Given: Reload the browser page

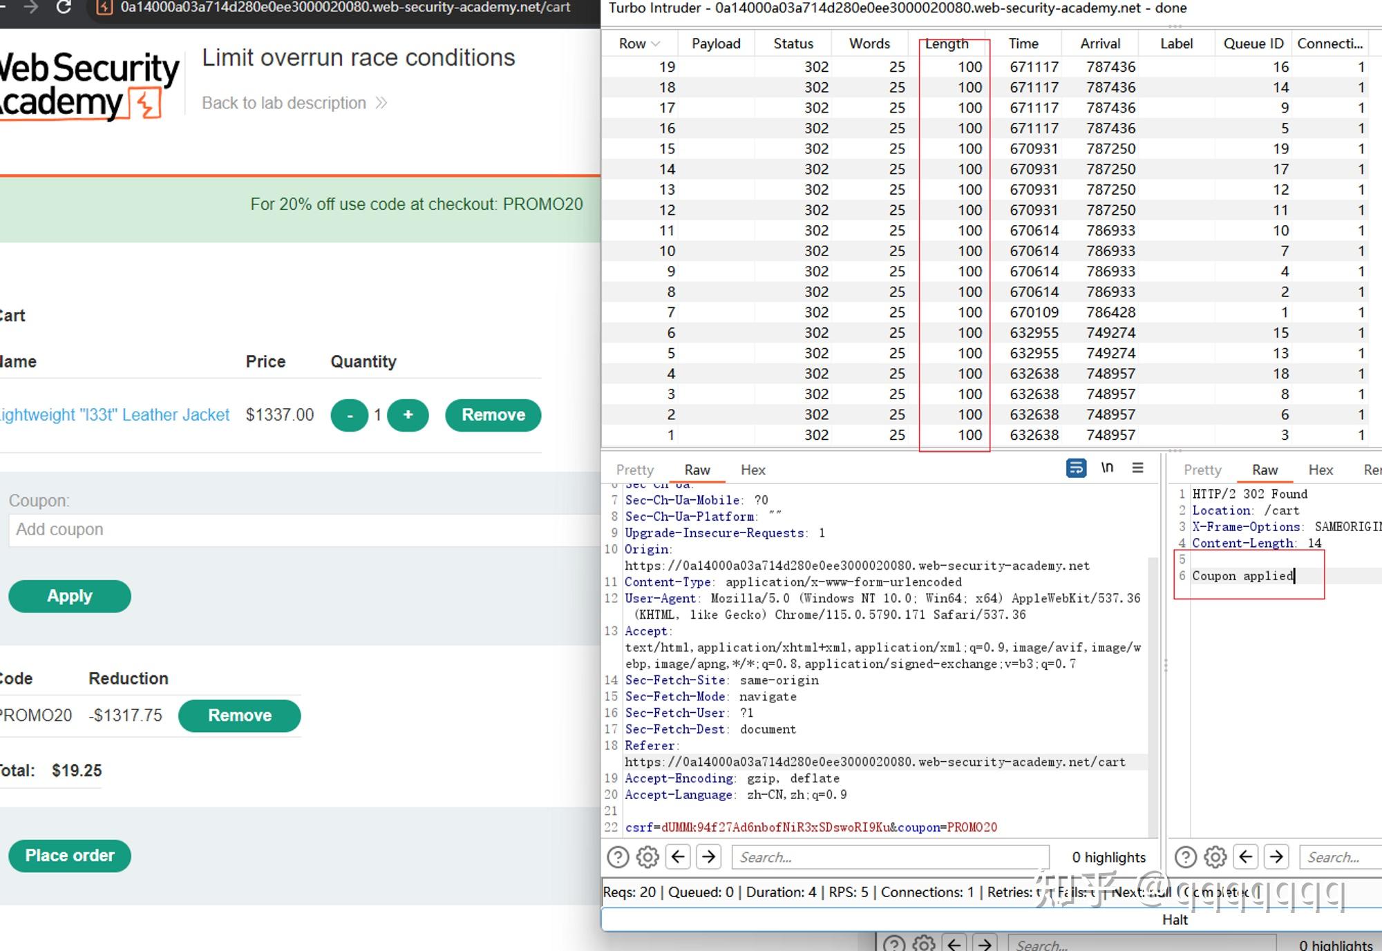Looking at the screenshot, I should 64,8.
